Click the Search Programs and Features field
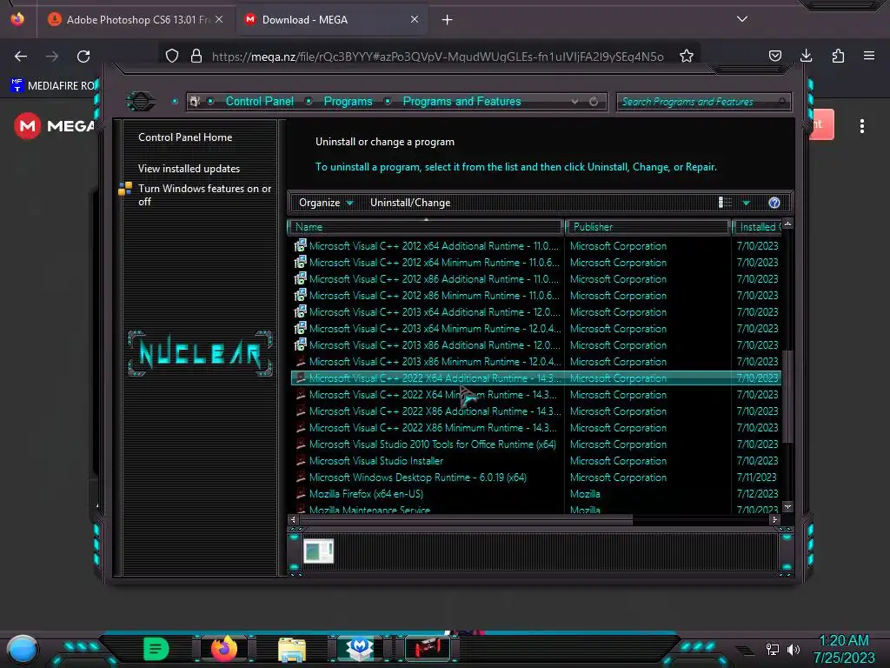Screen dimensions: 890x668 702,102
